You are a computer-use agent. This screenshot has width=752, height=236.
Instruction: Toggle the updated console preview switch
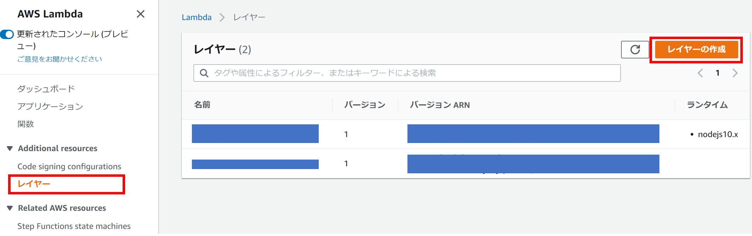[7, 34]
